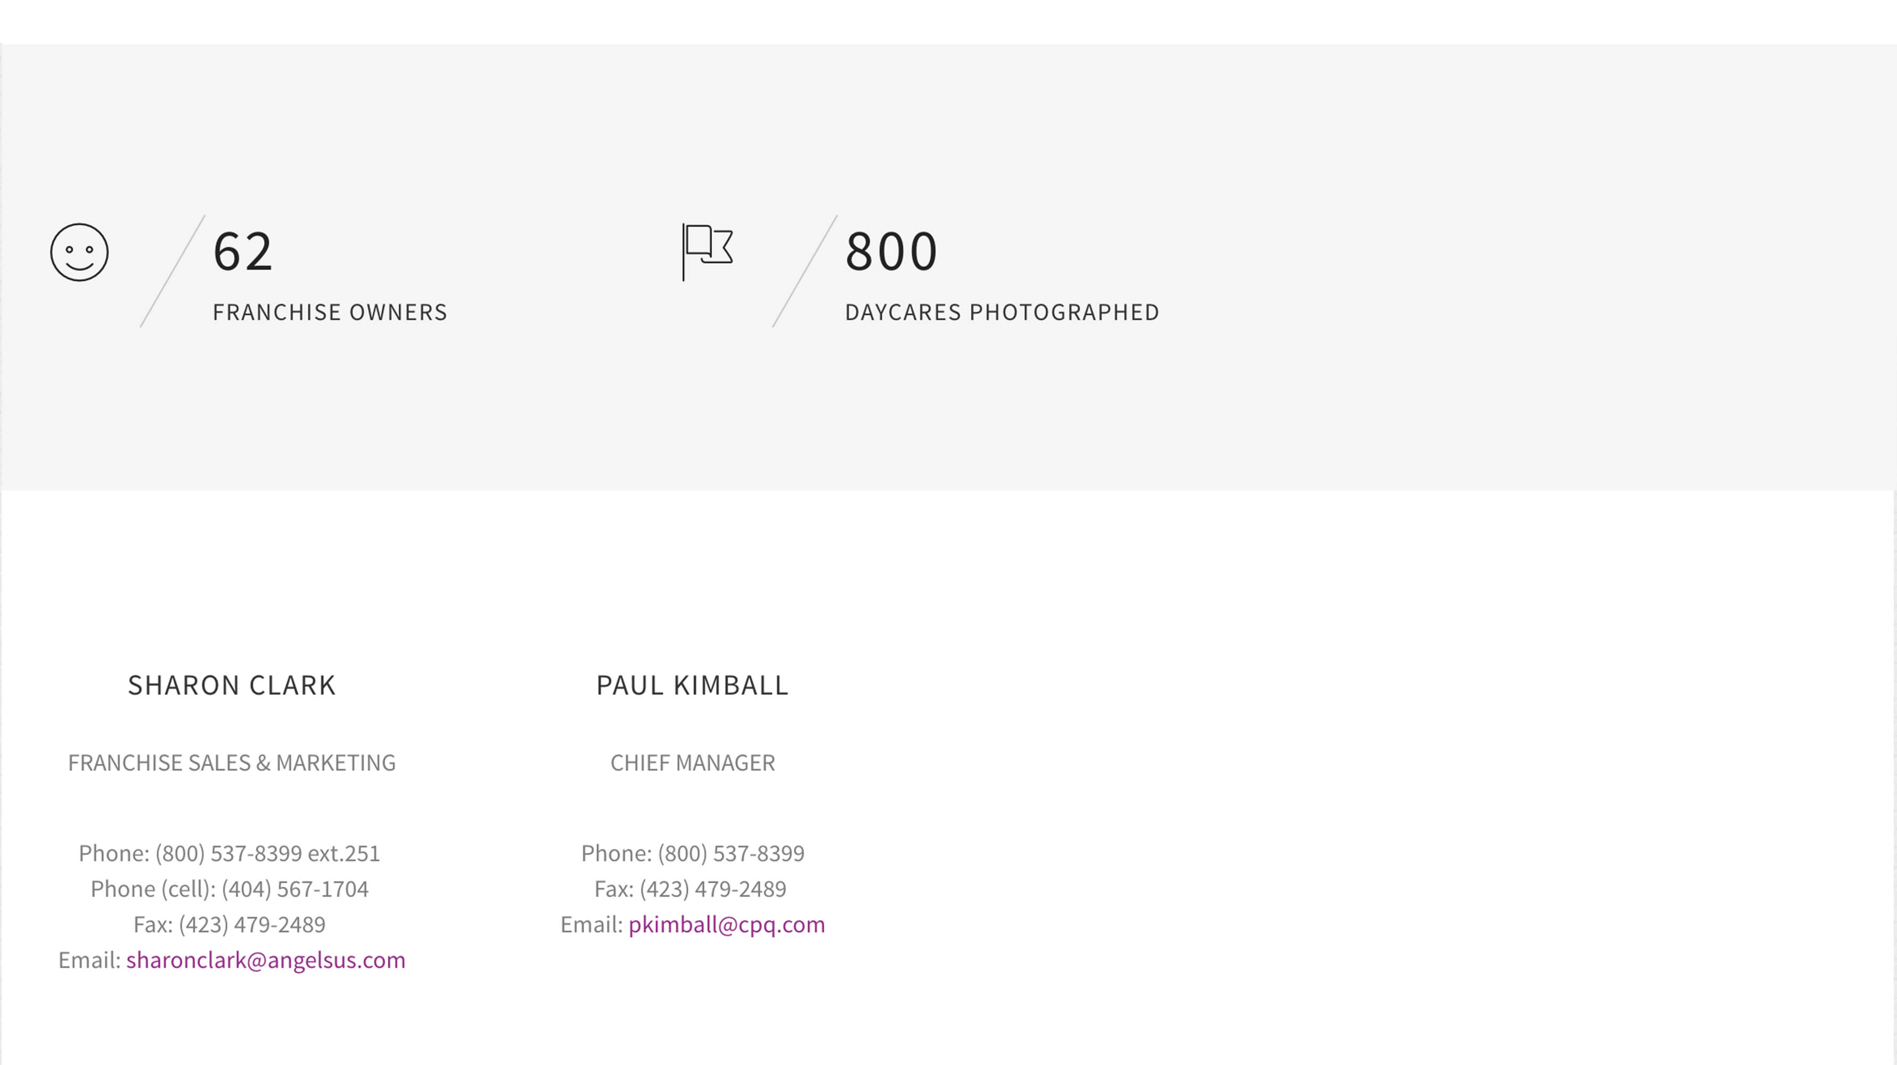1897x1065 pixels.
Task: Click the PAUL KIMBALL heading
Action: coord(692,686)
